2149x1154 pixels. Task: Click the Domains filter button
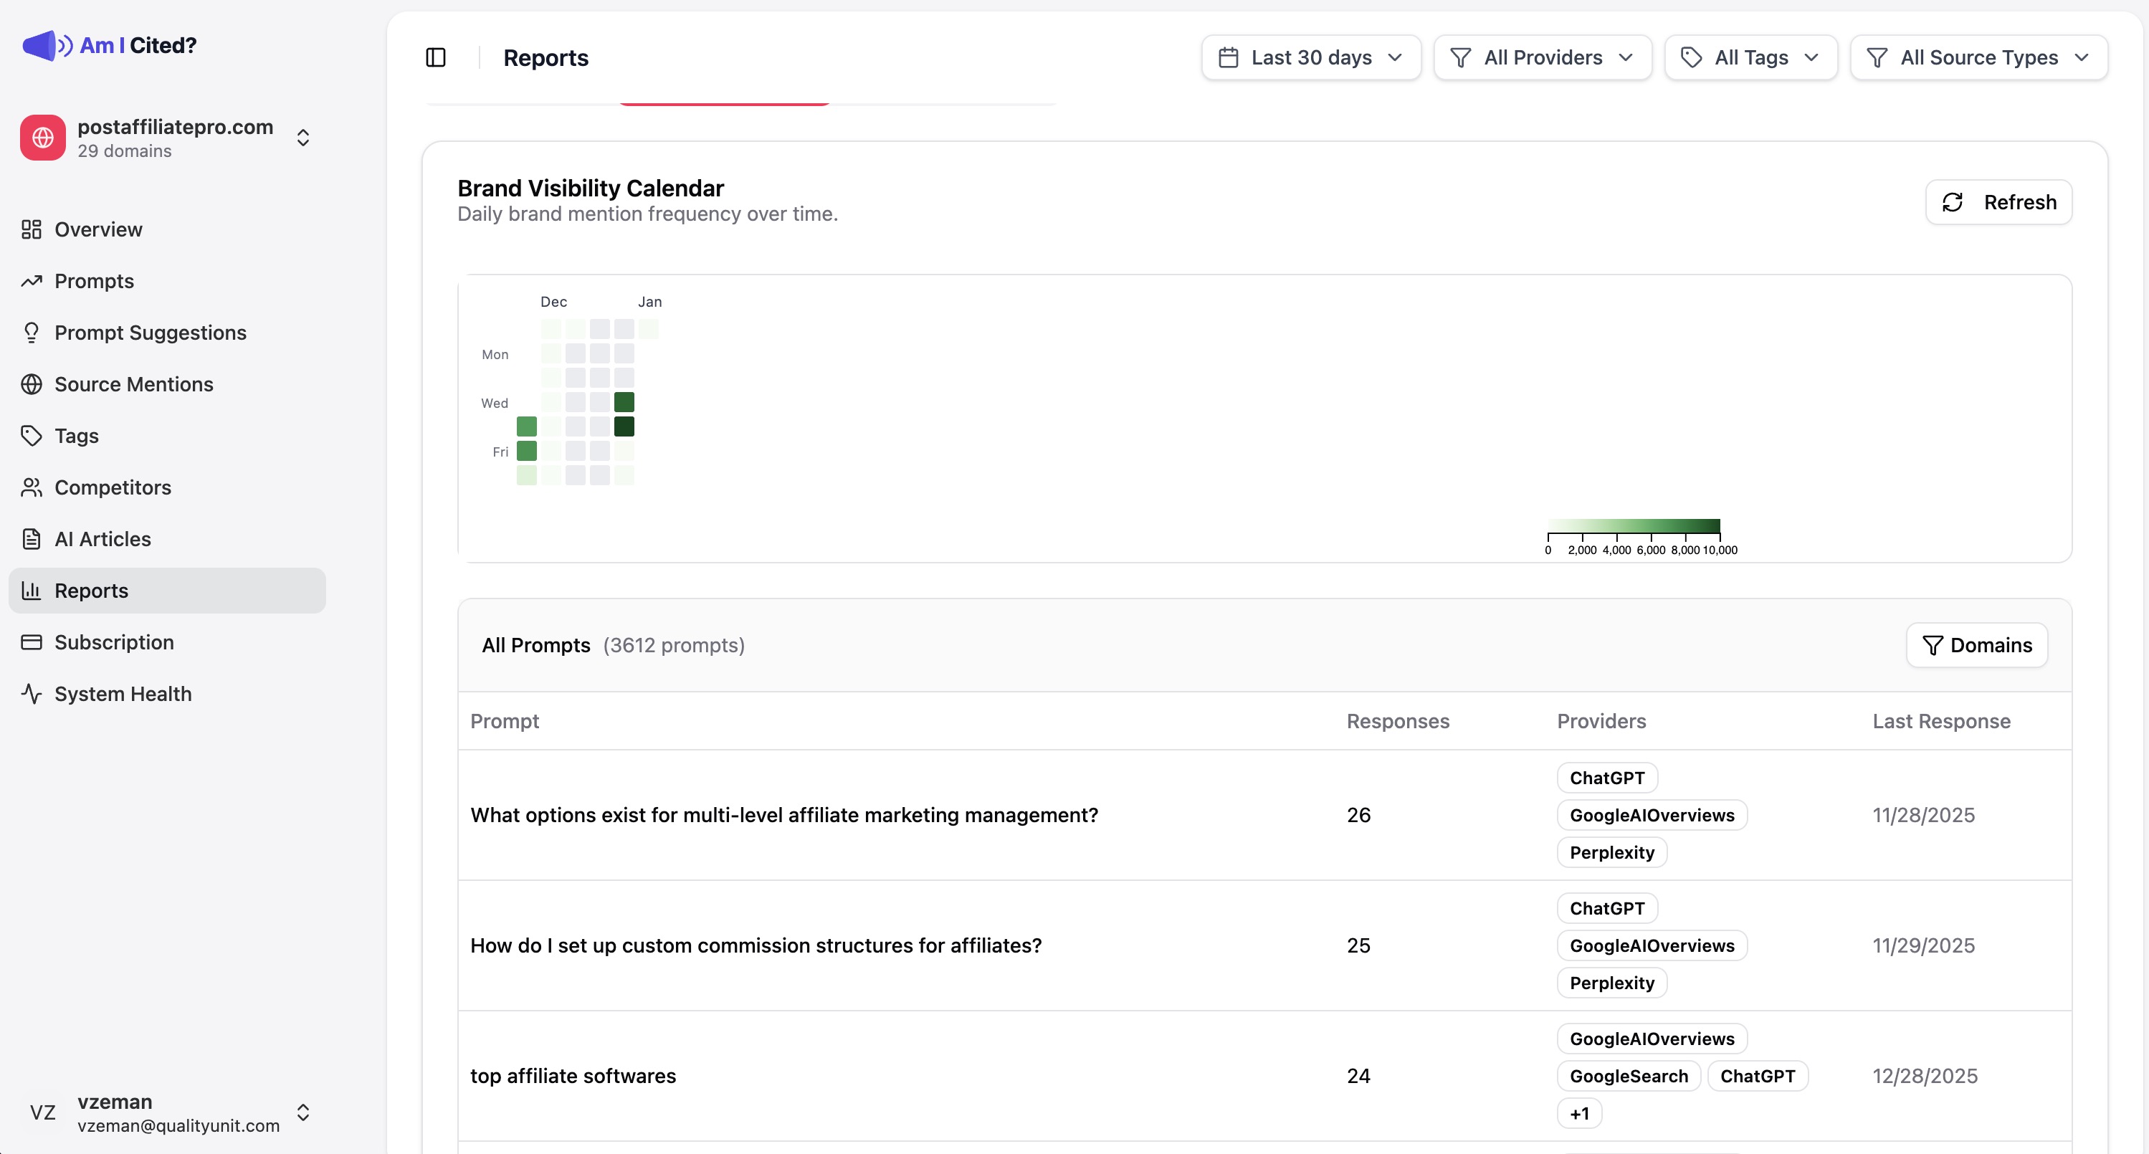1976,645
